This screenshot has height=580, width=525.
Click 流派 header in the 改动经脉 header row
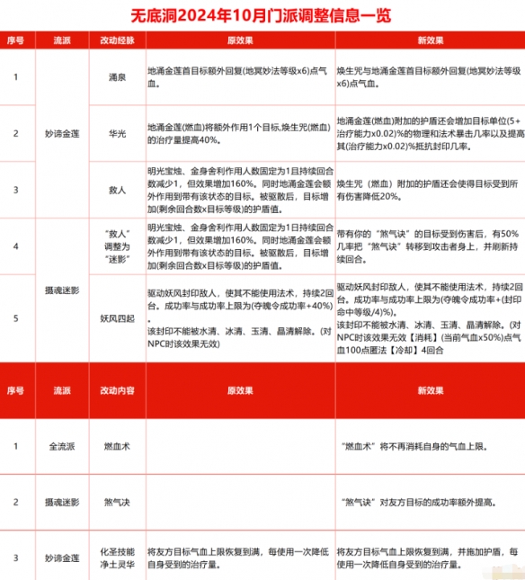(x=62, y=40)
